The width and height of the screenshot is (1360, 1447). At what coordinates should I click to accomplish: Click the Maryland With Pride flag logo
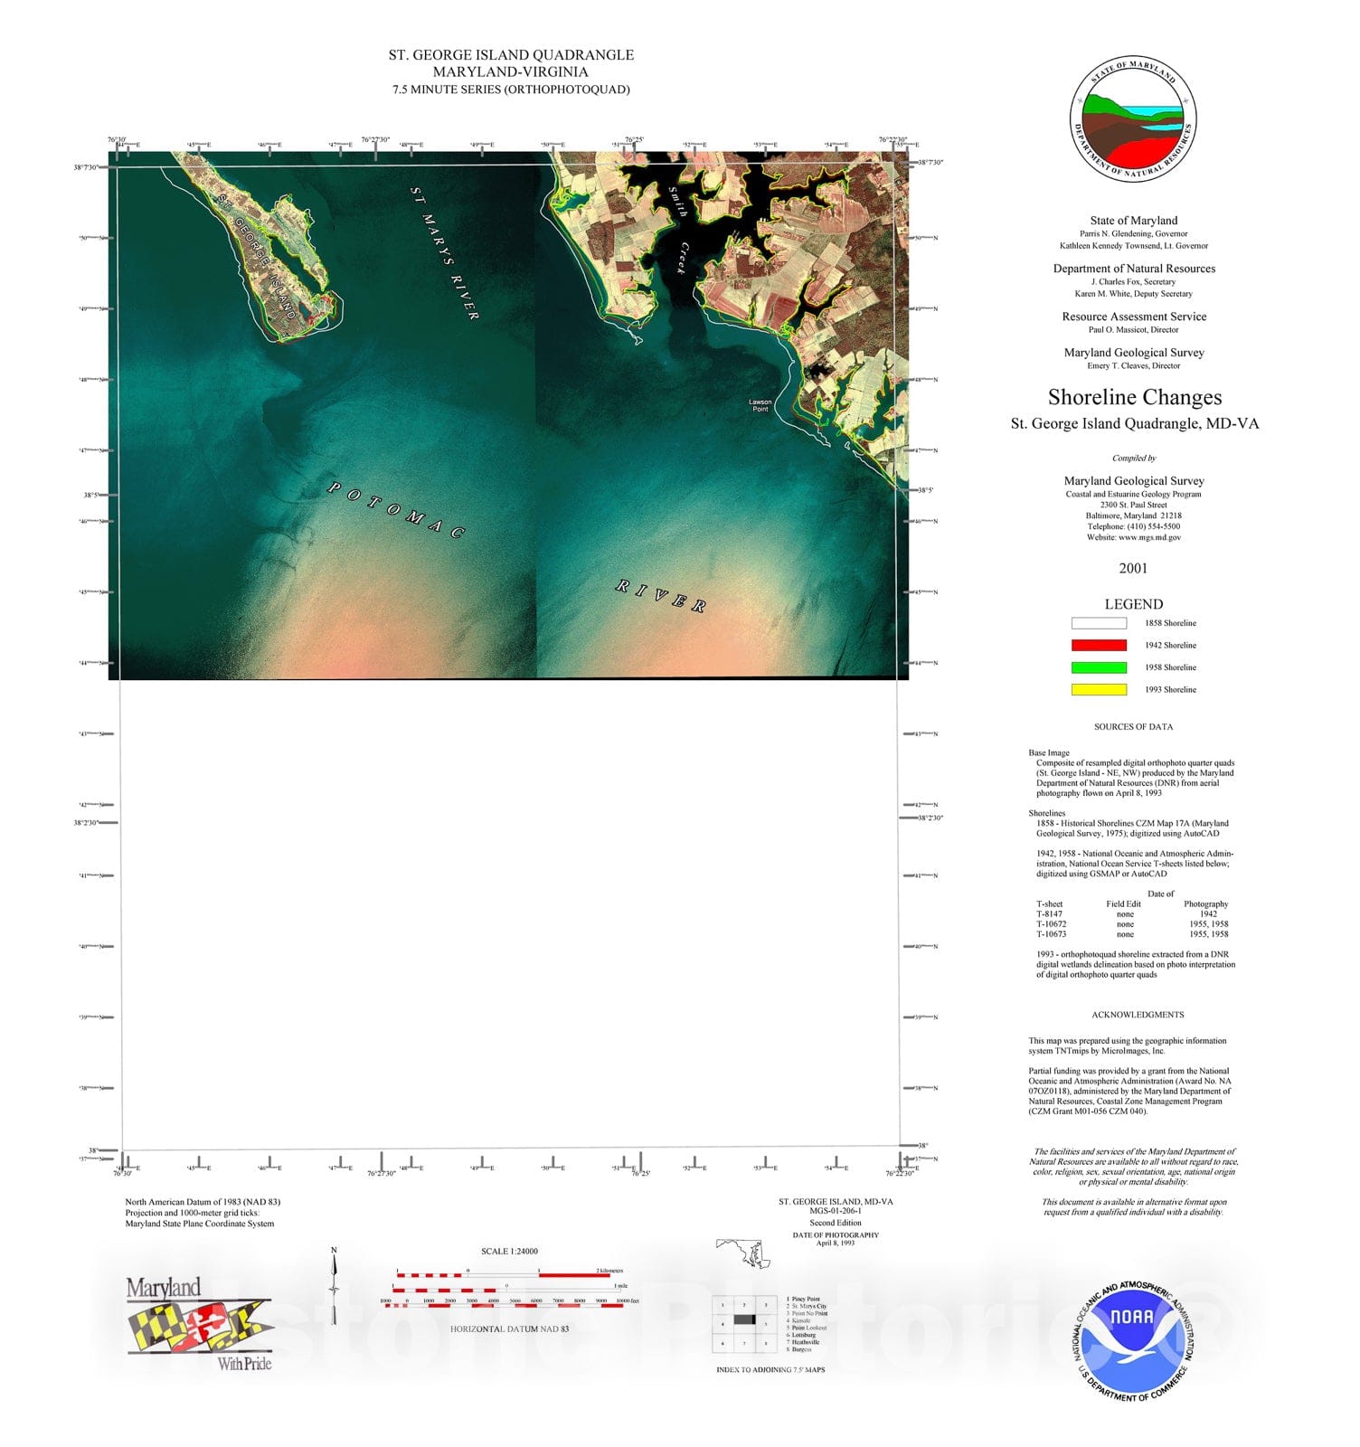(200, 1325)
